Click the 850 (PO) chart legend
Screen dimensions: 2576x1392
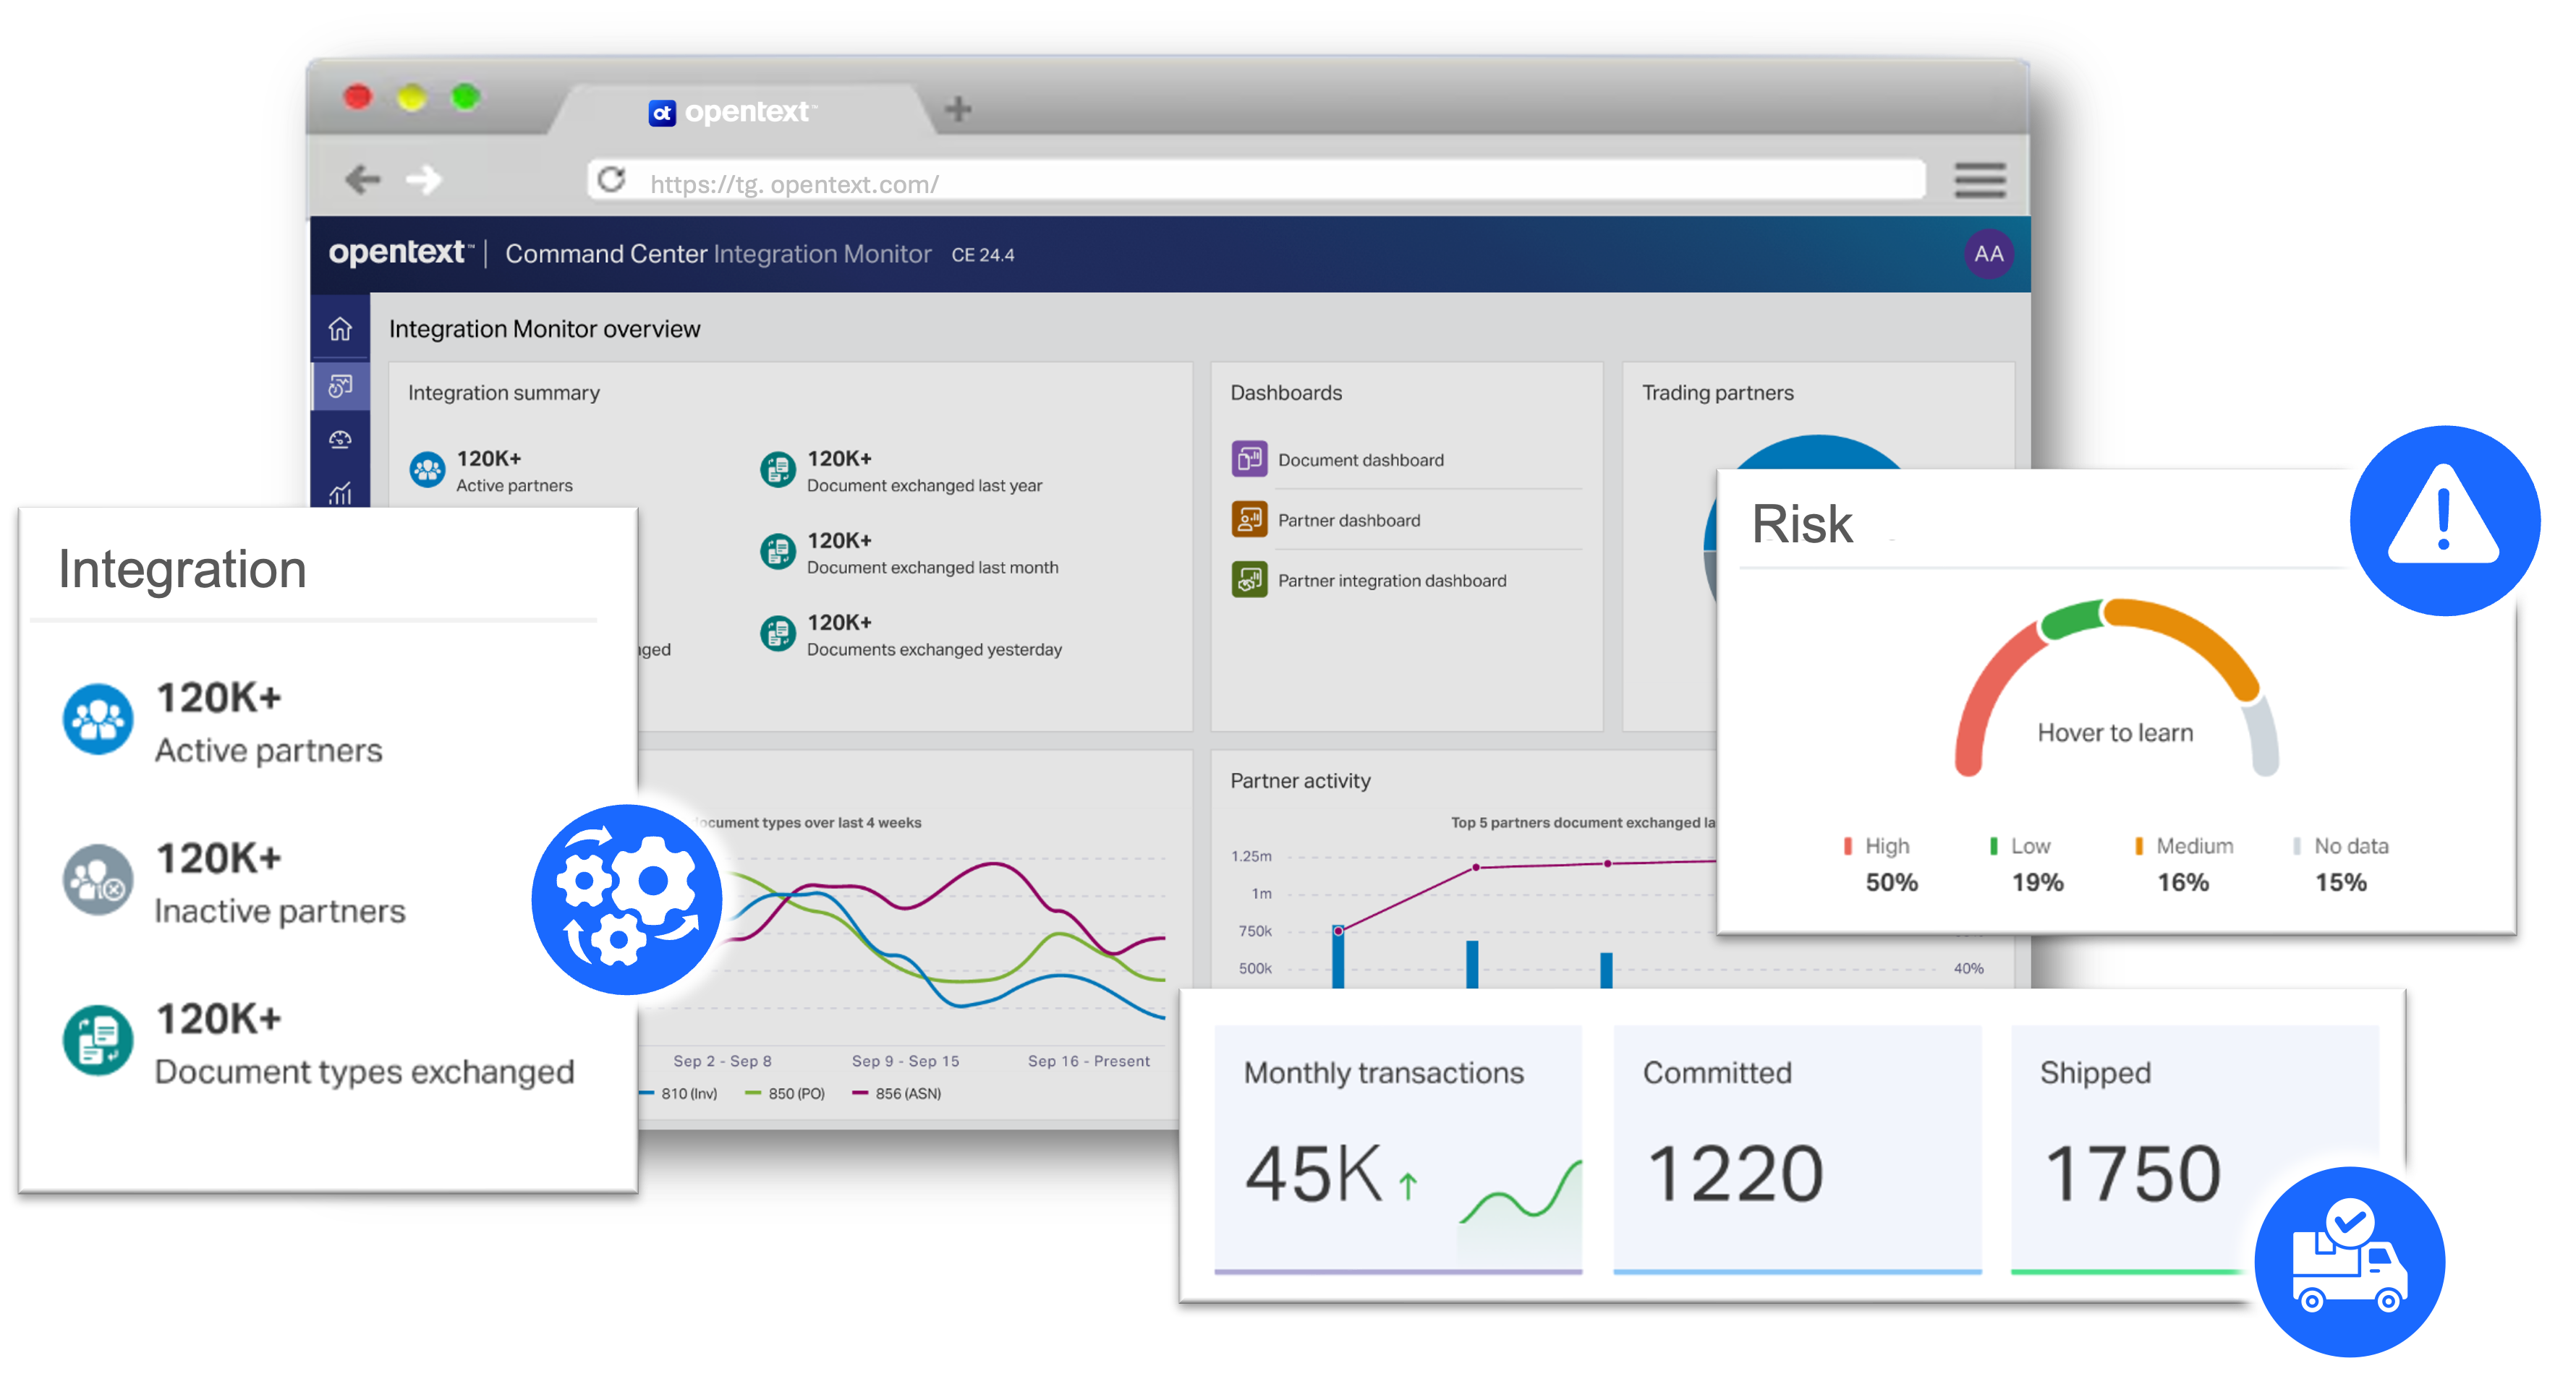785,1093
